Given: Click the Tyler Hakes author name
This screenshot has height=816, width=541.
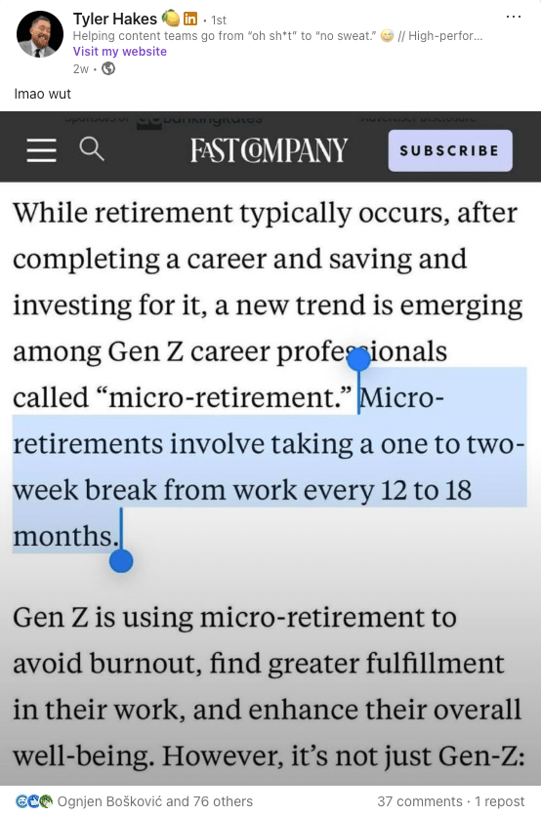Looking at the screenshot, I should coord(114,20).
